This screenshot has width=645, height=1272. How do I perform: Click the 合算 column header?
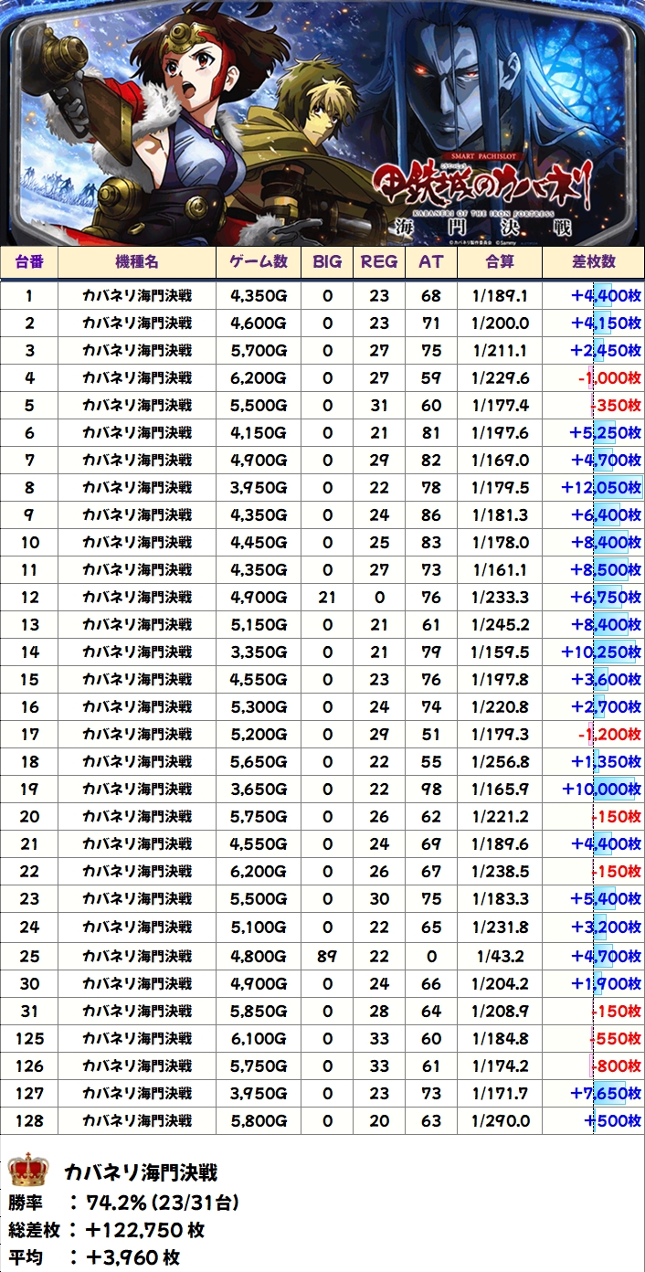(x=500, y=261)
